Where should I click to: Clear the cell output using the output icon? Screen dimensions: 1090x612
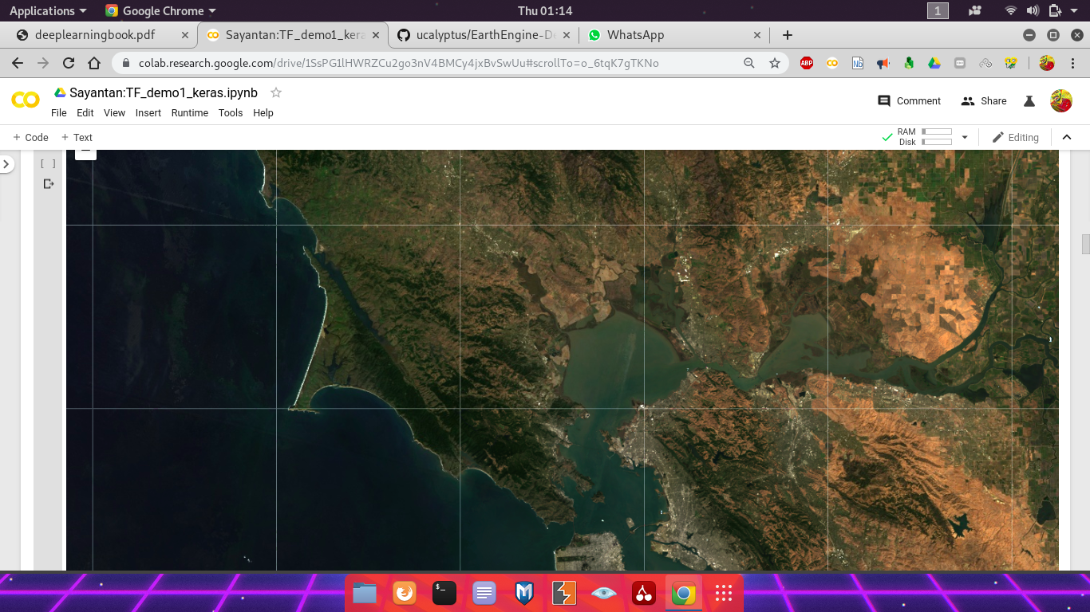click(x=49, y=184)
